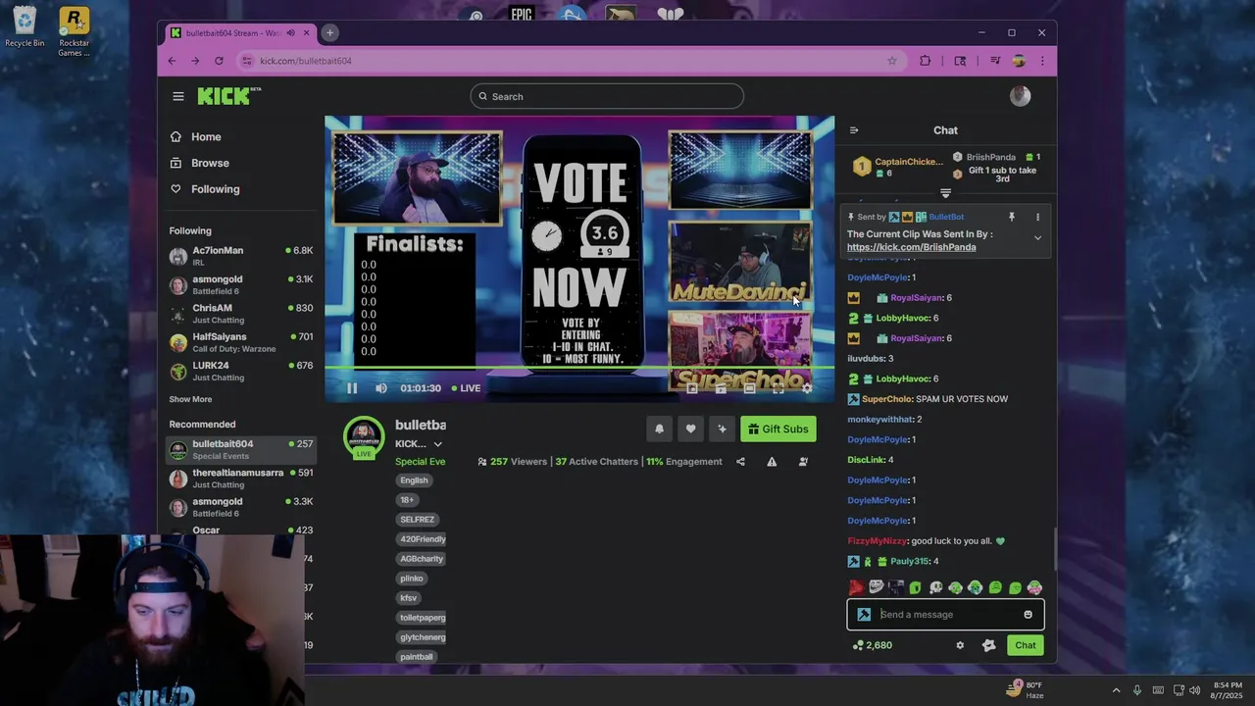Select the 420Friendly tag

pos(423,539)
